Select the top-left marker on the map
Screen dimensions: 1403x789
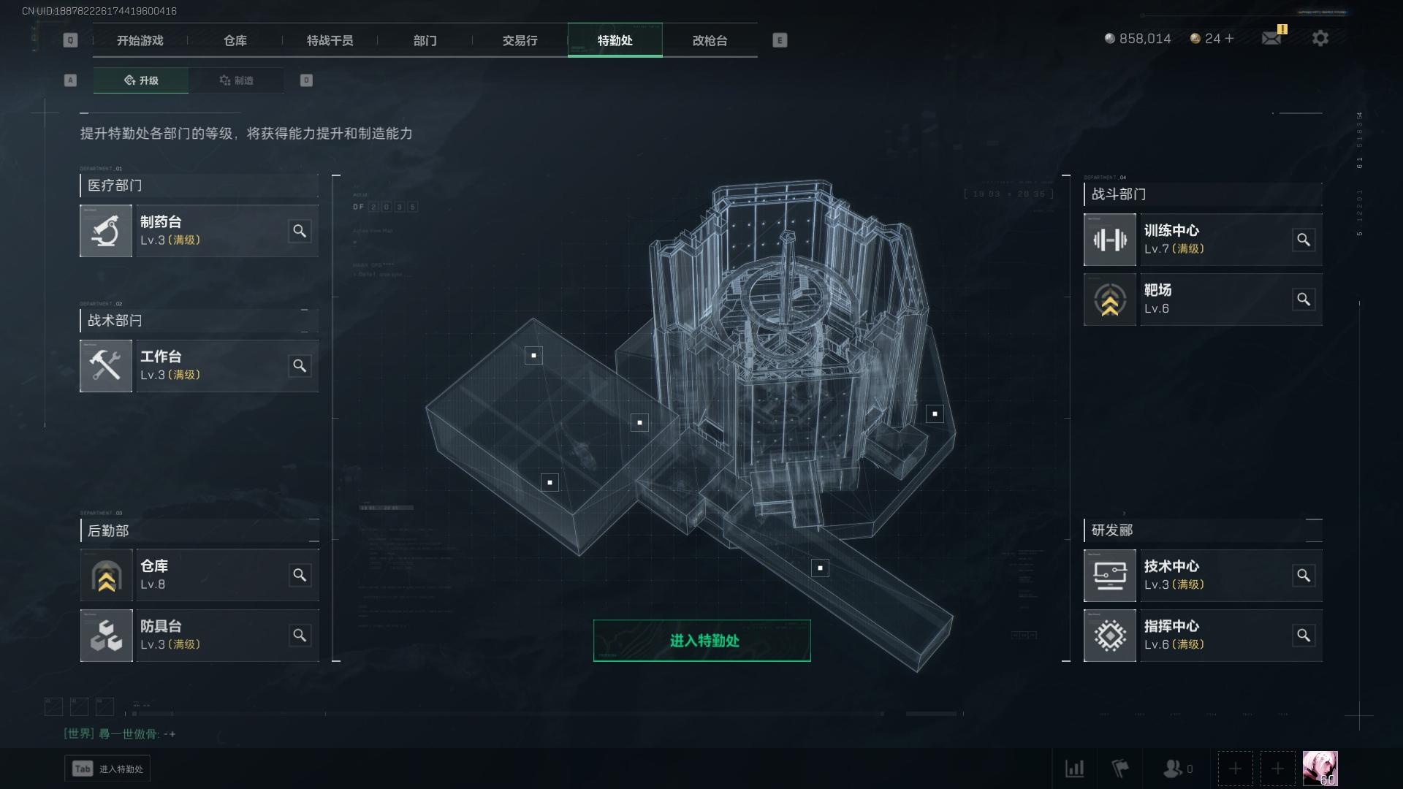(534, 356)
